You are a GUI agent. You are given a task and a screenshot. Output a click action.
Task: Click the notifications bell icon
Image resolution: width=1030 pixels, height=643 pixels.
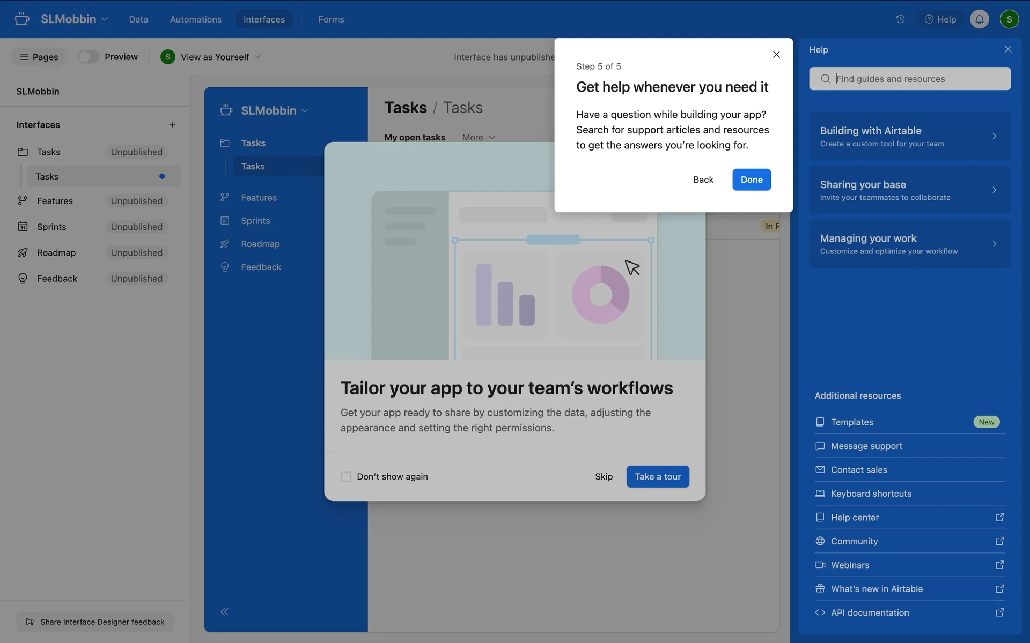click(979, 19)
